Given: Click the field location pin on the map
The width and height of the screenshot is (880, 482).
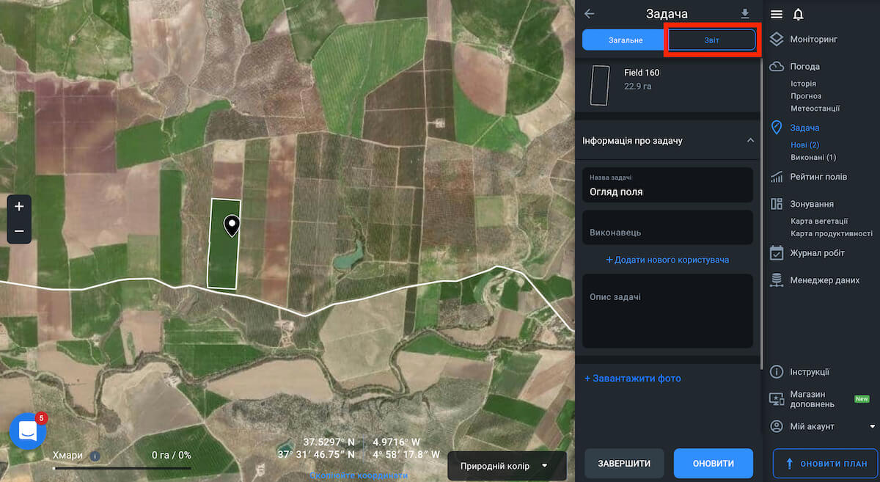Looking at the screenshot, I should click(232, 226).
